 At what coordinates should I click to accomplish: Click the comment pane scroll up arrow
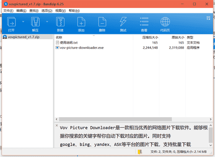click(x=211, y=126)
